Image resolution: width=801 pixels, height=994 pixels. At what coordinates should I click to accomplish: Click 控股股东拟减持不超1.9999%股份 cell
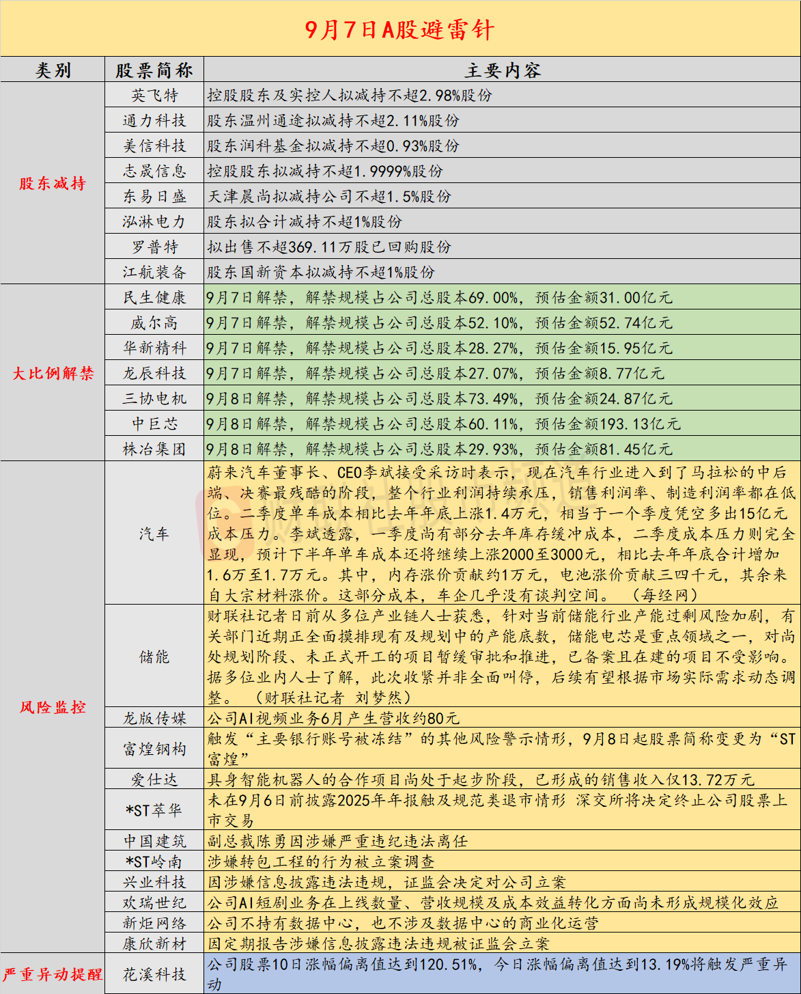[x=502, y=171]
